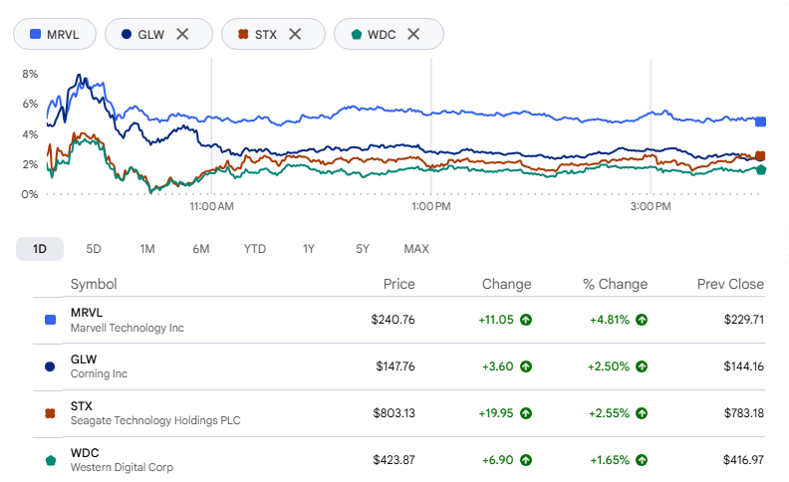Viewport: 789px width, 482px height.
Task: Select the 1D time range tab
Action: (x=40, y=249)
